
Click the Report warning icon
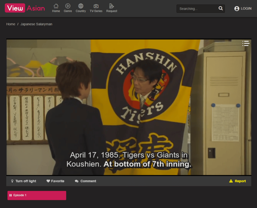[231, 181]
